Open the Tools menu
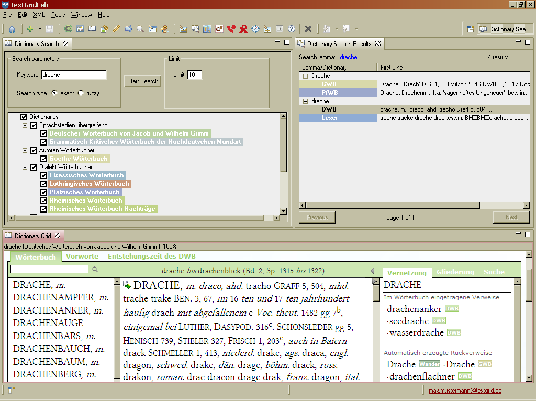The height and width of the screenshot is (401, 536). point(58,15)
